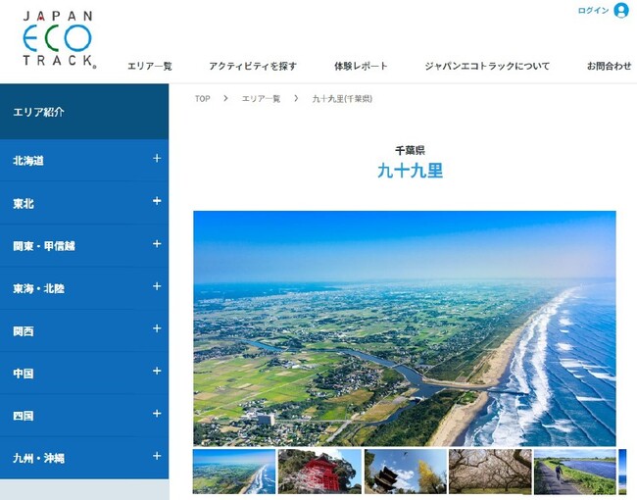Viewport: 637px width, 500px height.
Task: Click plus icon beside 関西
Action: coord(157,329)
